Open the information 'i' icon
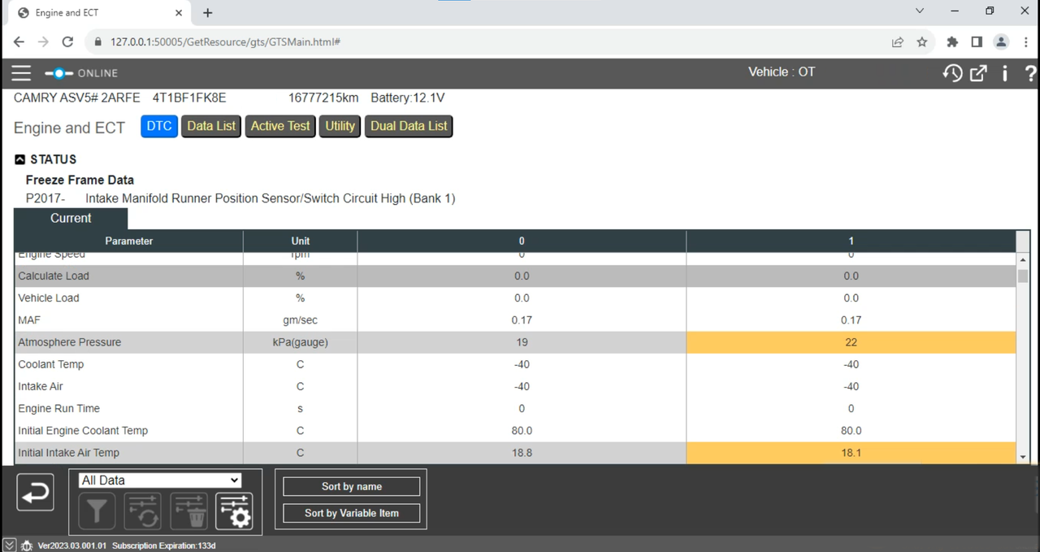Image resolution: width=1040 pixels, height=552 pixels. 1005,73
